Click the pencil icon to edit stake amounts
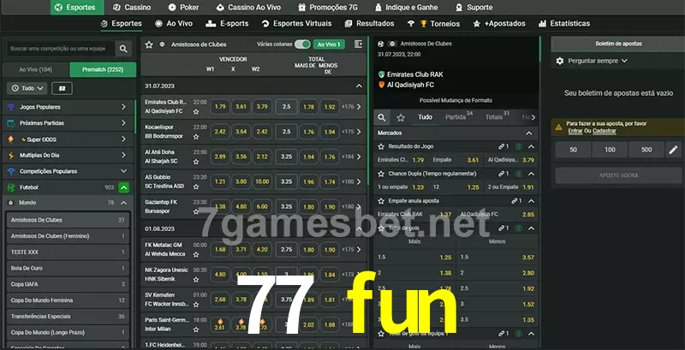The width and height of the screenshot is (685, 350). click(x=672, y=150)
